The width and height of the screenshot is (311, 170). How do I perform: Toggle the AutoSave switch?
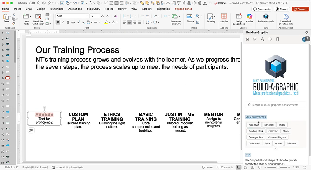coord(32,3)
